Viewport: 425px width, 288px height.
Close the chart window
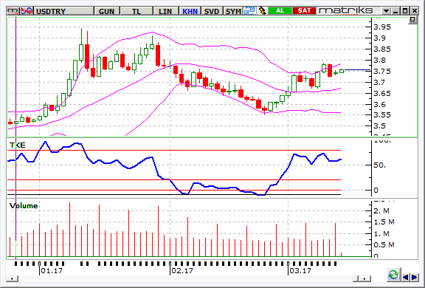415,11
